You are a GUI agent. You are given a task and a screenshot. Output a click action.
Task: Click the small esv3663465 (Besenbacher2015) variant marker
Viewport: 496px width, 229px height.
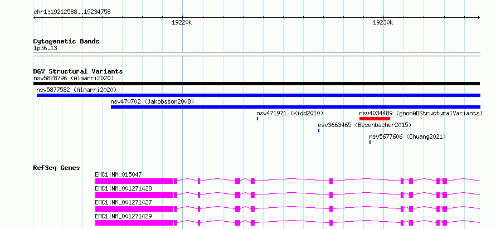pos(319,130)
